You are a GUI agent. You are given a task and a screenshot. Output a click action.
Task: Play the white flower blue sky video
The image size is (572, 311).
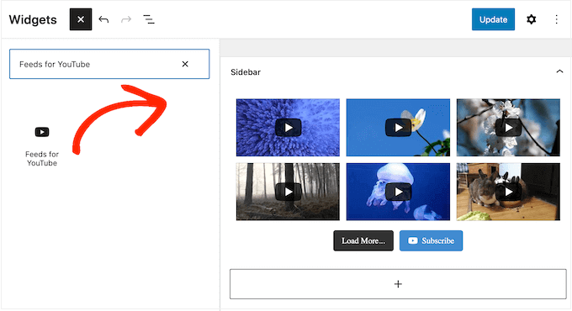pos(398,128)
